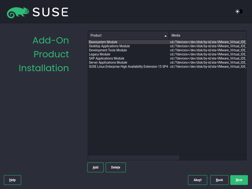
Task: Click Add to add another add-on
Action: pos(96,167)
